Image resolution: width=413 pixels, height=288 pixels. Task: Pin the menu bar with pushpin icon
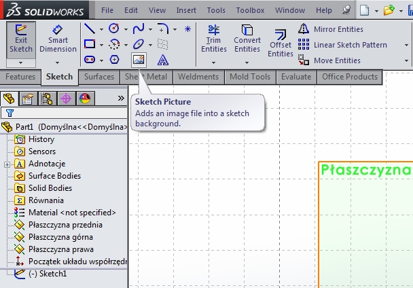click(x=346, y=10)
